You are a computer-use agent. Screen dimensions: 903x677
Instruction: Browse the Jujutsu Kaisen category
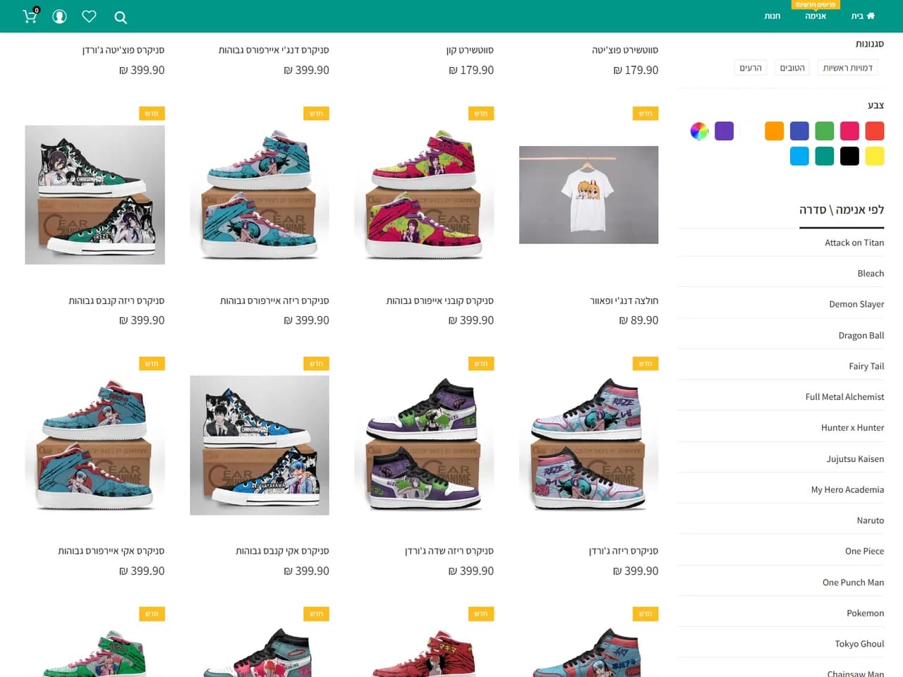[x=855, y=458]
